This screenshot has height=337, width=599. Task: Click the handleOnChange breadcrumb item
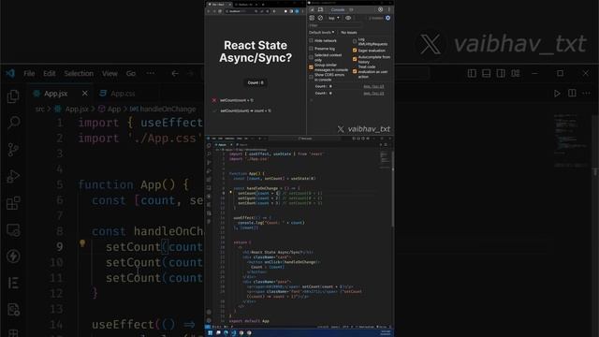(164, 110)
